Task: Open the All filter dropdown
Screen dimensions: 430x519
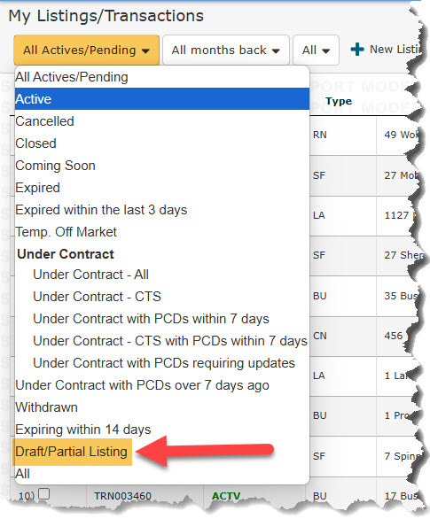Action: [x=316, y=50]
